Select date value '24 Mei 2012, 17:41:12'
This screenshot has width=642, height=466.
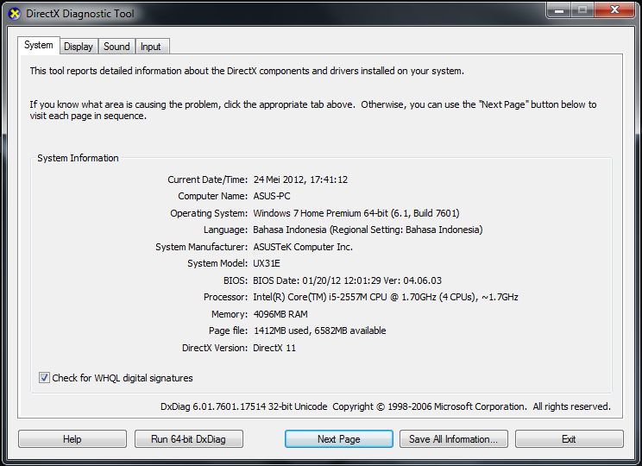click(300, 179)
